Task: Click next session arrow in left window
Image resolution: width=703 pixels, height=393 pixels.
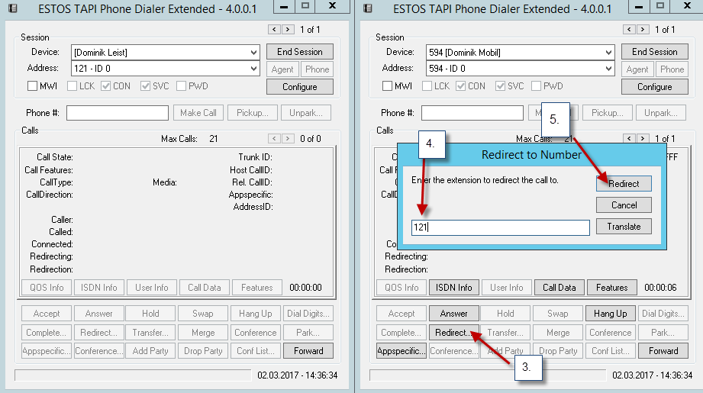Action: click(x=288, y=29)
